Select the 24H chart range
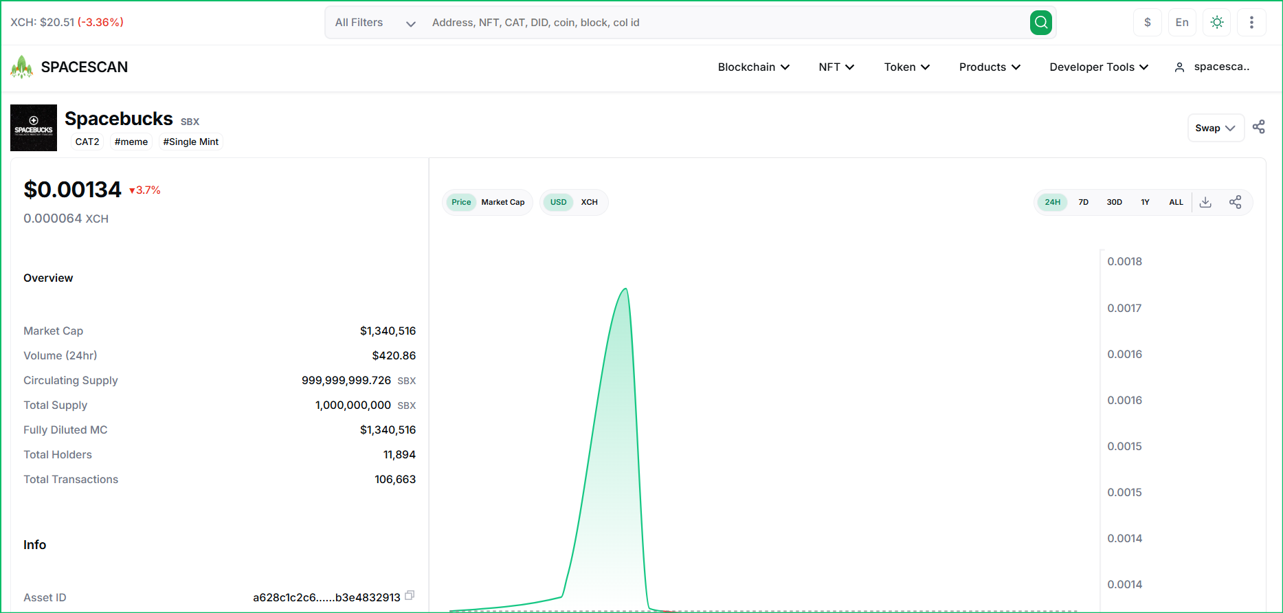The height and width of the screenshot is (613, 1283). 1053,202
